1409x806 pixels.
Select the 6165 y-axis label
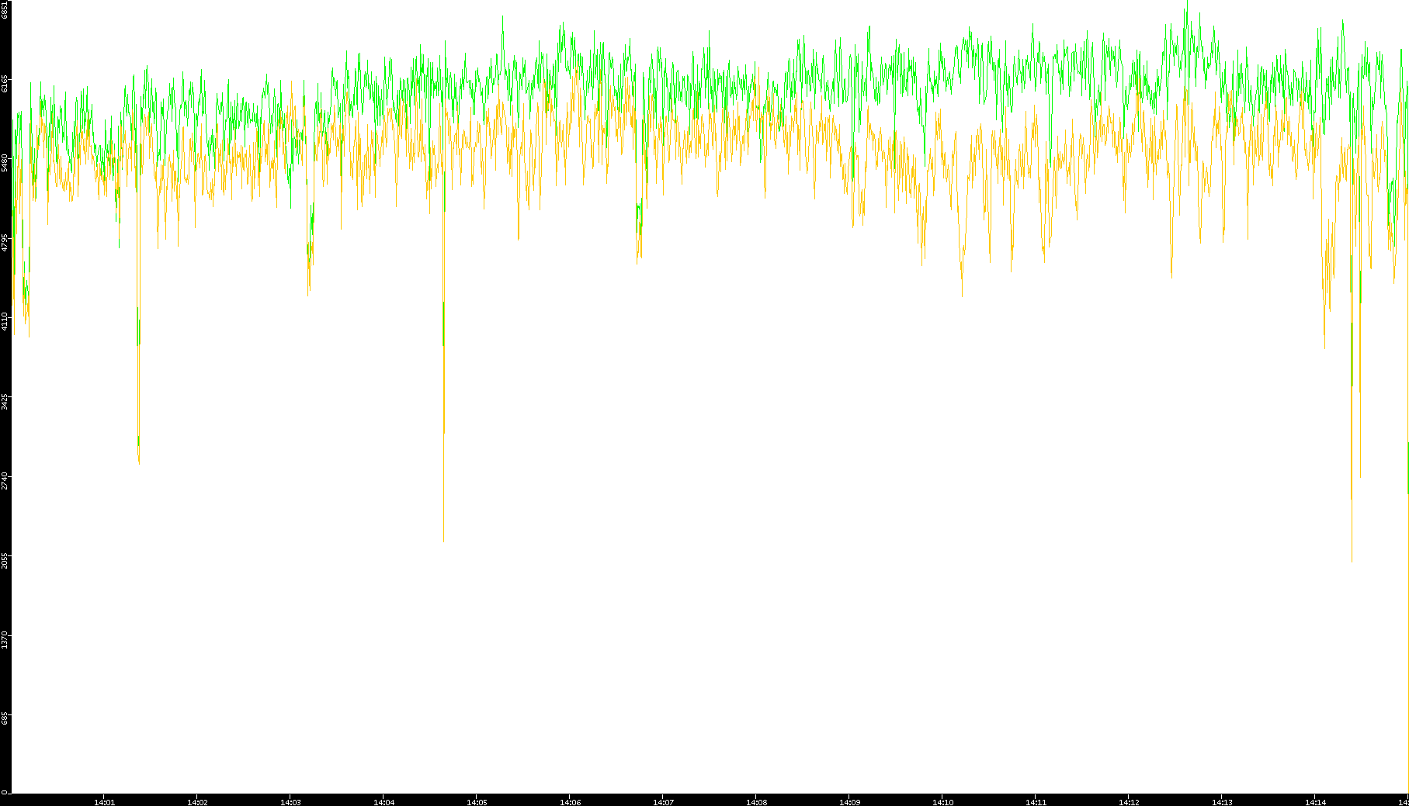[5, 84]
